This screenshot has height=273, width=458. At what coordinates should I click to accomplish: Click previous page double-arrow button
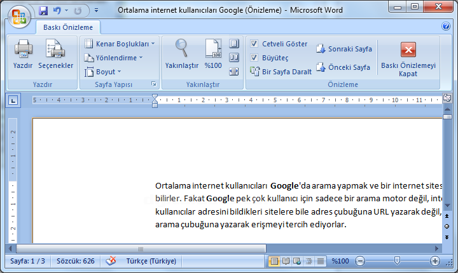[447, 216]
